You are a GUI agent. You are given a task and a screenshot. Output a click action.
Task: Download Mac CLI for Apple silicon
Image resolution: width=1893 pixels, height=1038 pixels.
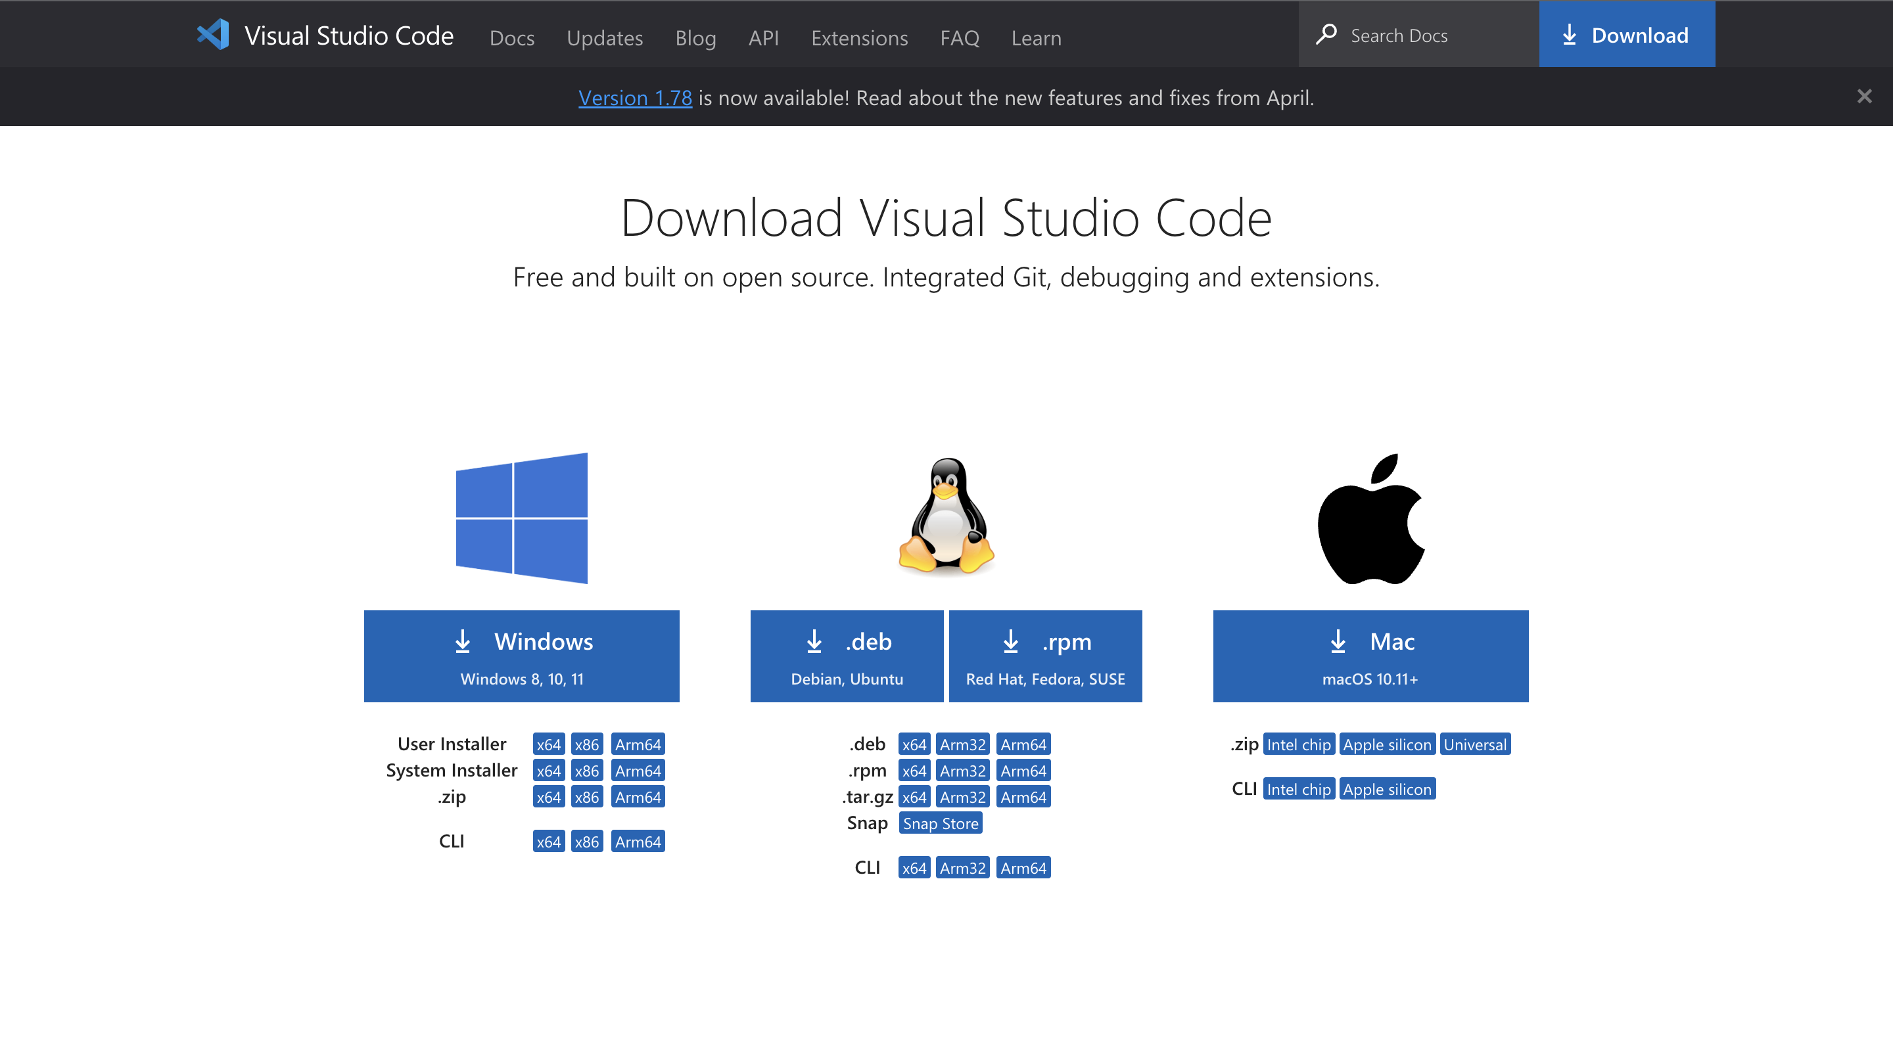click(x=1388, y=789)
